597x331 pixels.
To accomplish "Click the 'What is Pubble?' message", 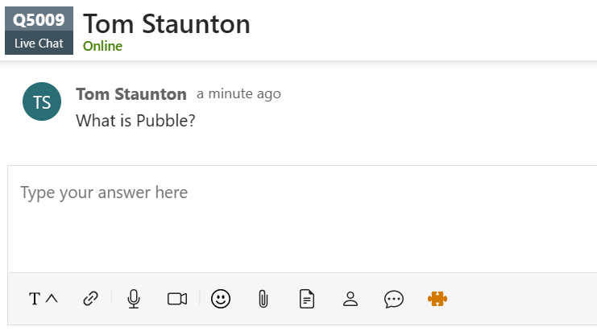I will point(135,120).
